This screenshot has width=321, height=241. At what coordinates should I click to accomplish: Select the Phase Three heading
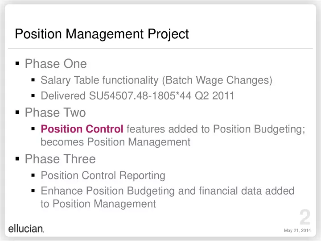pos(60,159)
